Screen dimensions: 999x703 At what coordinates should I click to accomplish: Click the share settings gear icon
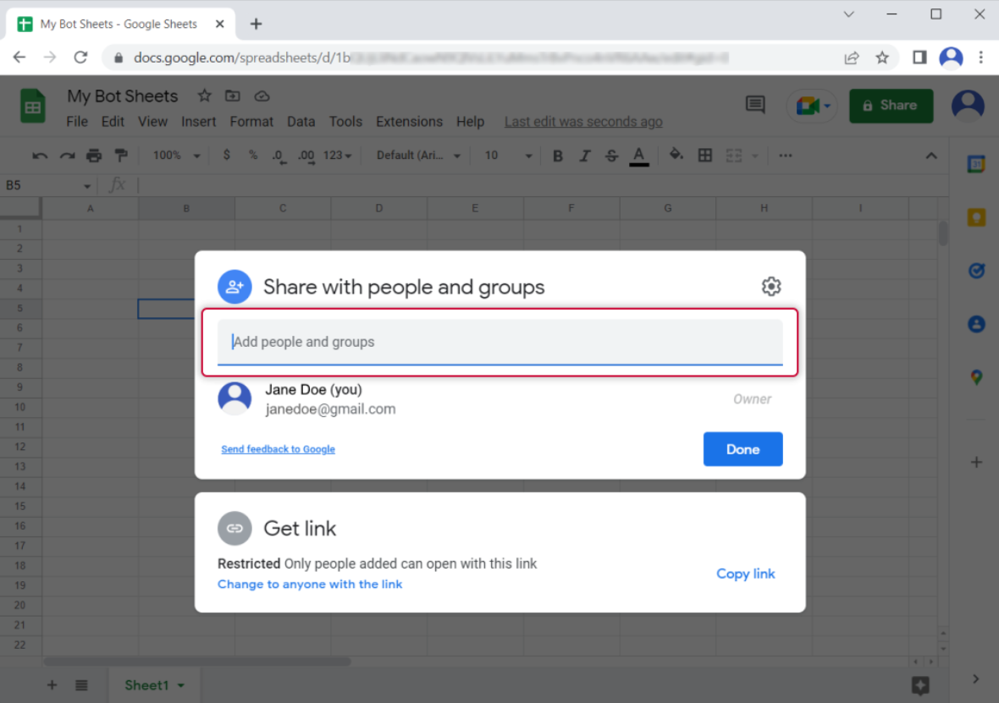770,287
